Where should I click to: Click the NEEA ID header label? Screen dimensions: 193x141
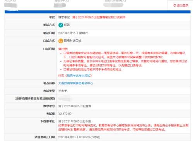(10, 1)
